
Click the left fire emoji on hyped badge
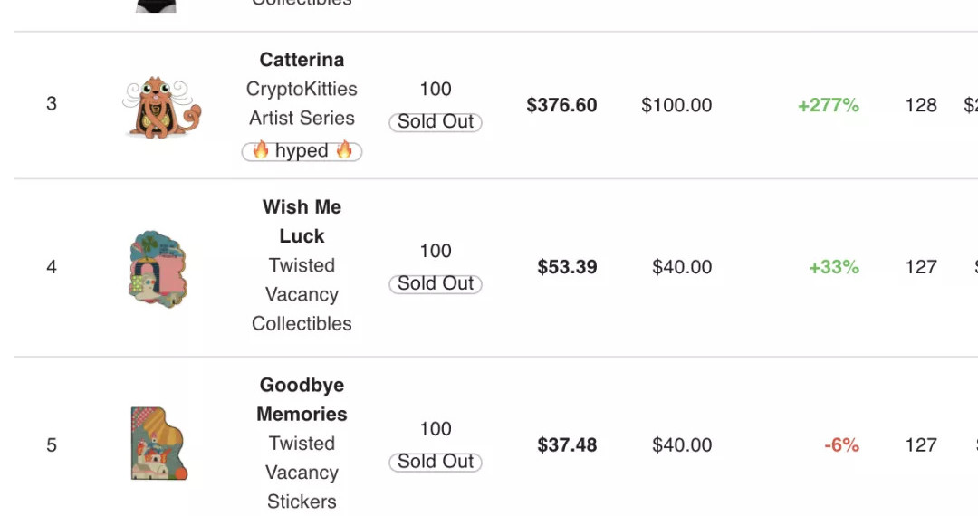(x=261, y=150)
